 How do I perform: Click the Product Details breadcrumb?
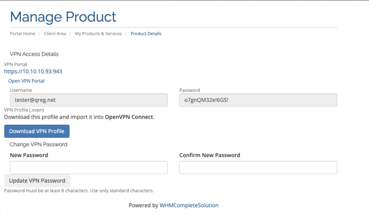click(146, 33)
